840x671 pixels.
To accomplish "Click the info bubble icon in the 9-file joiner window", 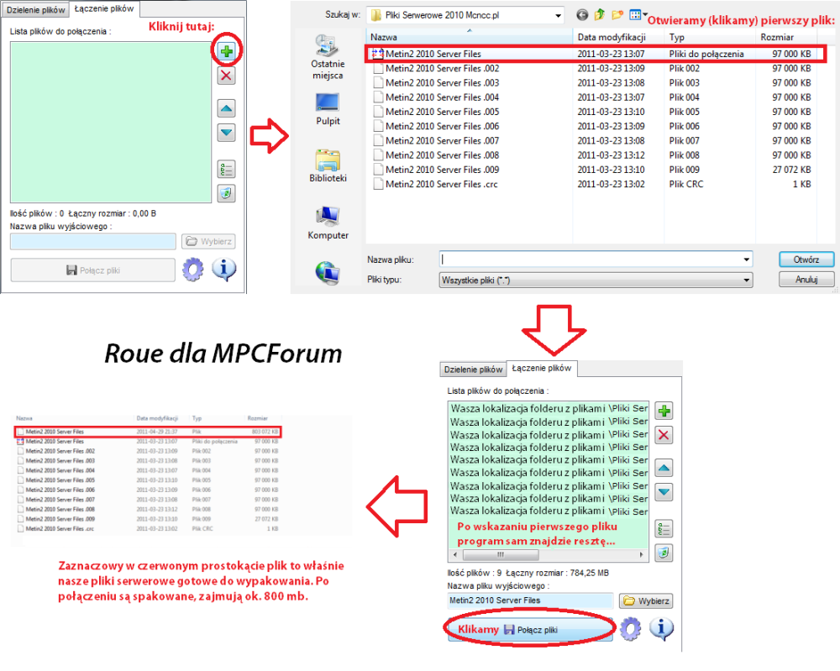I will pyautogui.click(x=662, y=629).
